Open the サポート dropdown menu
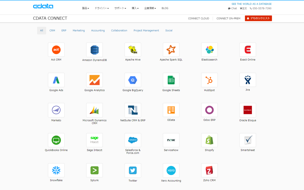304x190 pixels. point(120,8)
